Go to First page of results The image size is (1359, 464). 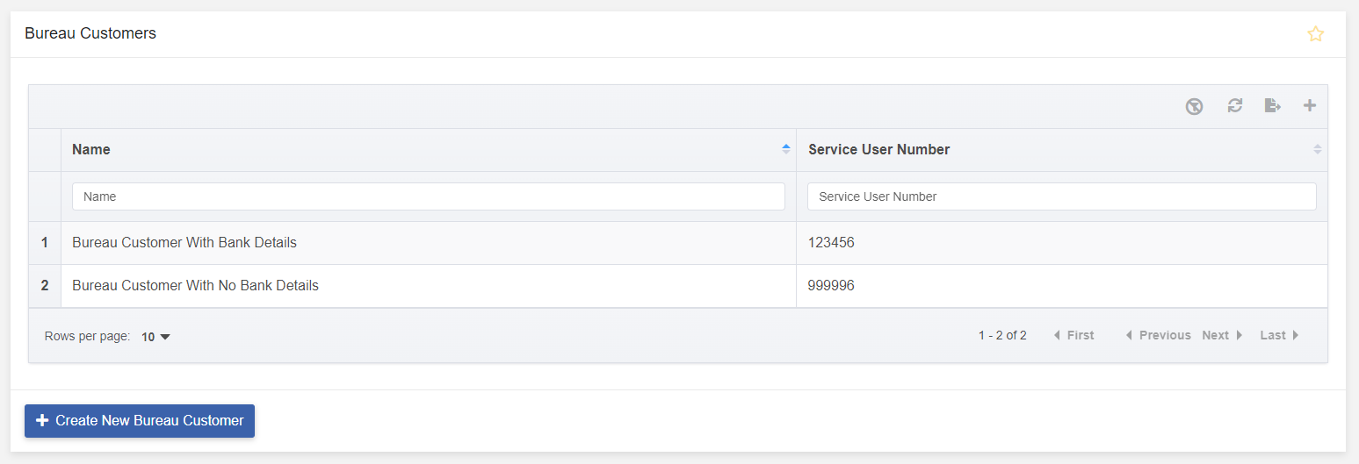(x=1073, y=335)
